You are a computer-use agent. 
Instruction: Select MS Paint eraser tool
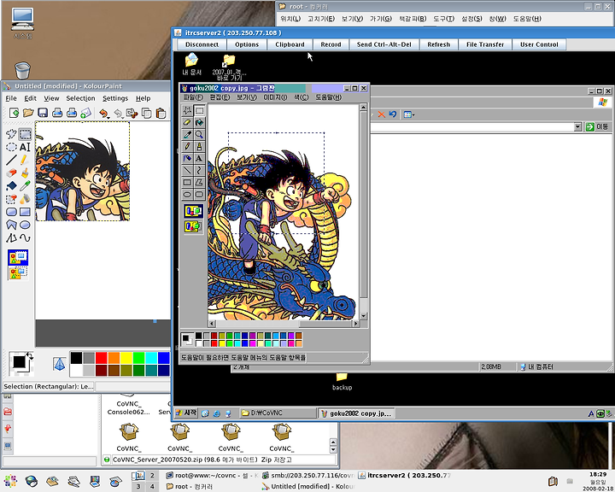187,122
